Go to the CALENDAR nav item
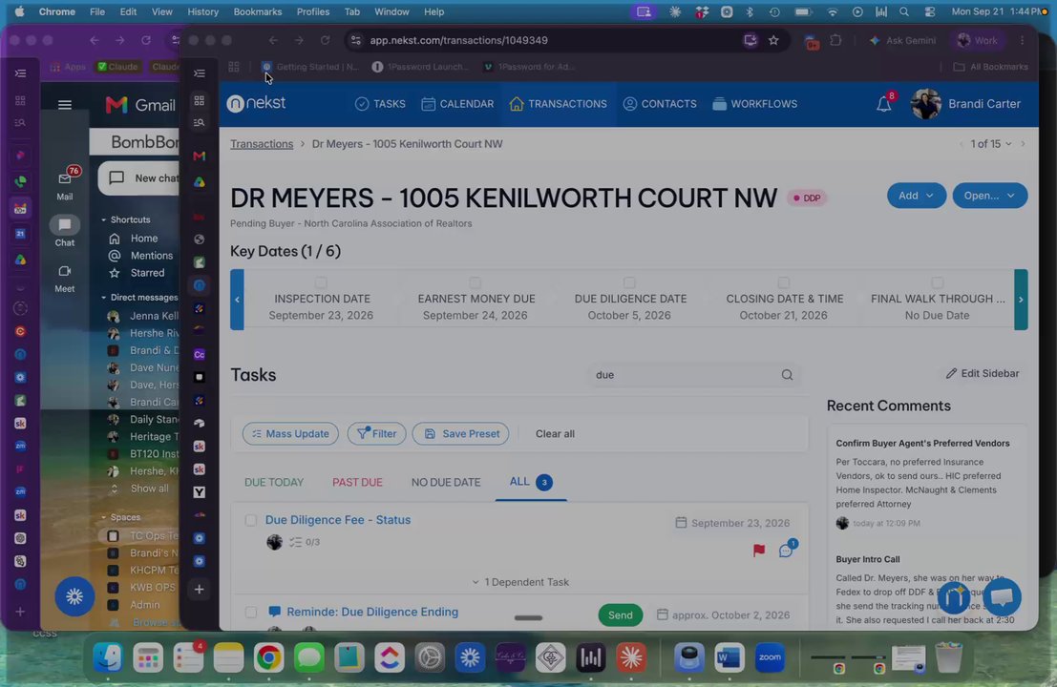The width and height of the screenshot is (1057, 687). tap(457, 104)
